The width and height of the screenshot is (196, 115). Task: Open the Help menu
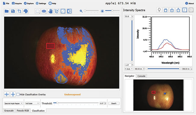tap(52, 3)
